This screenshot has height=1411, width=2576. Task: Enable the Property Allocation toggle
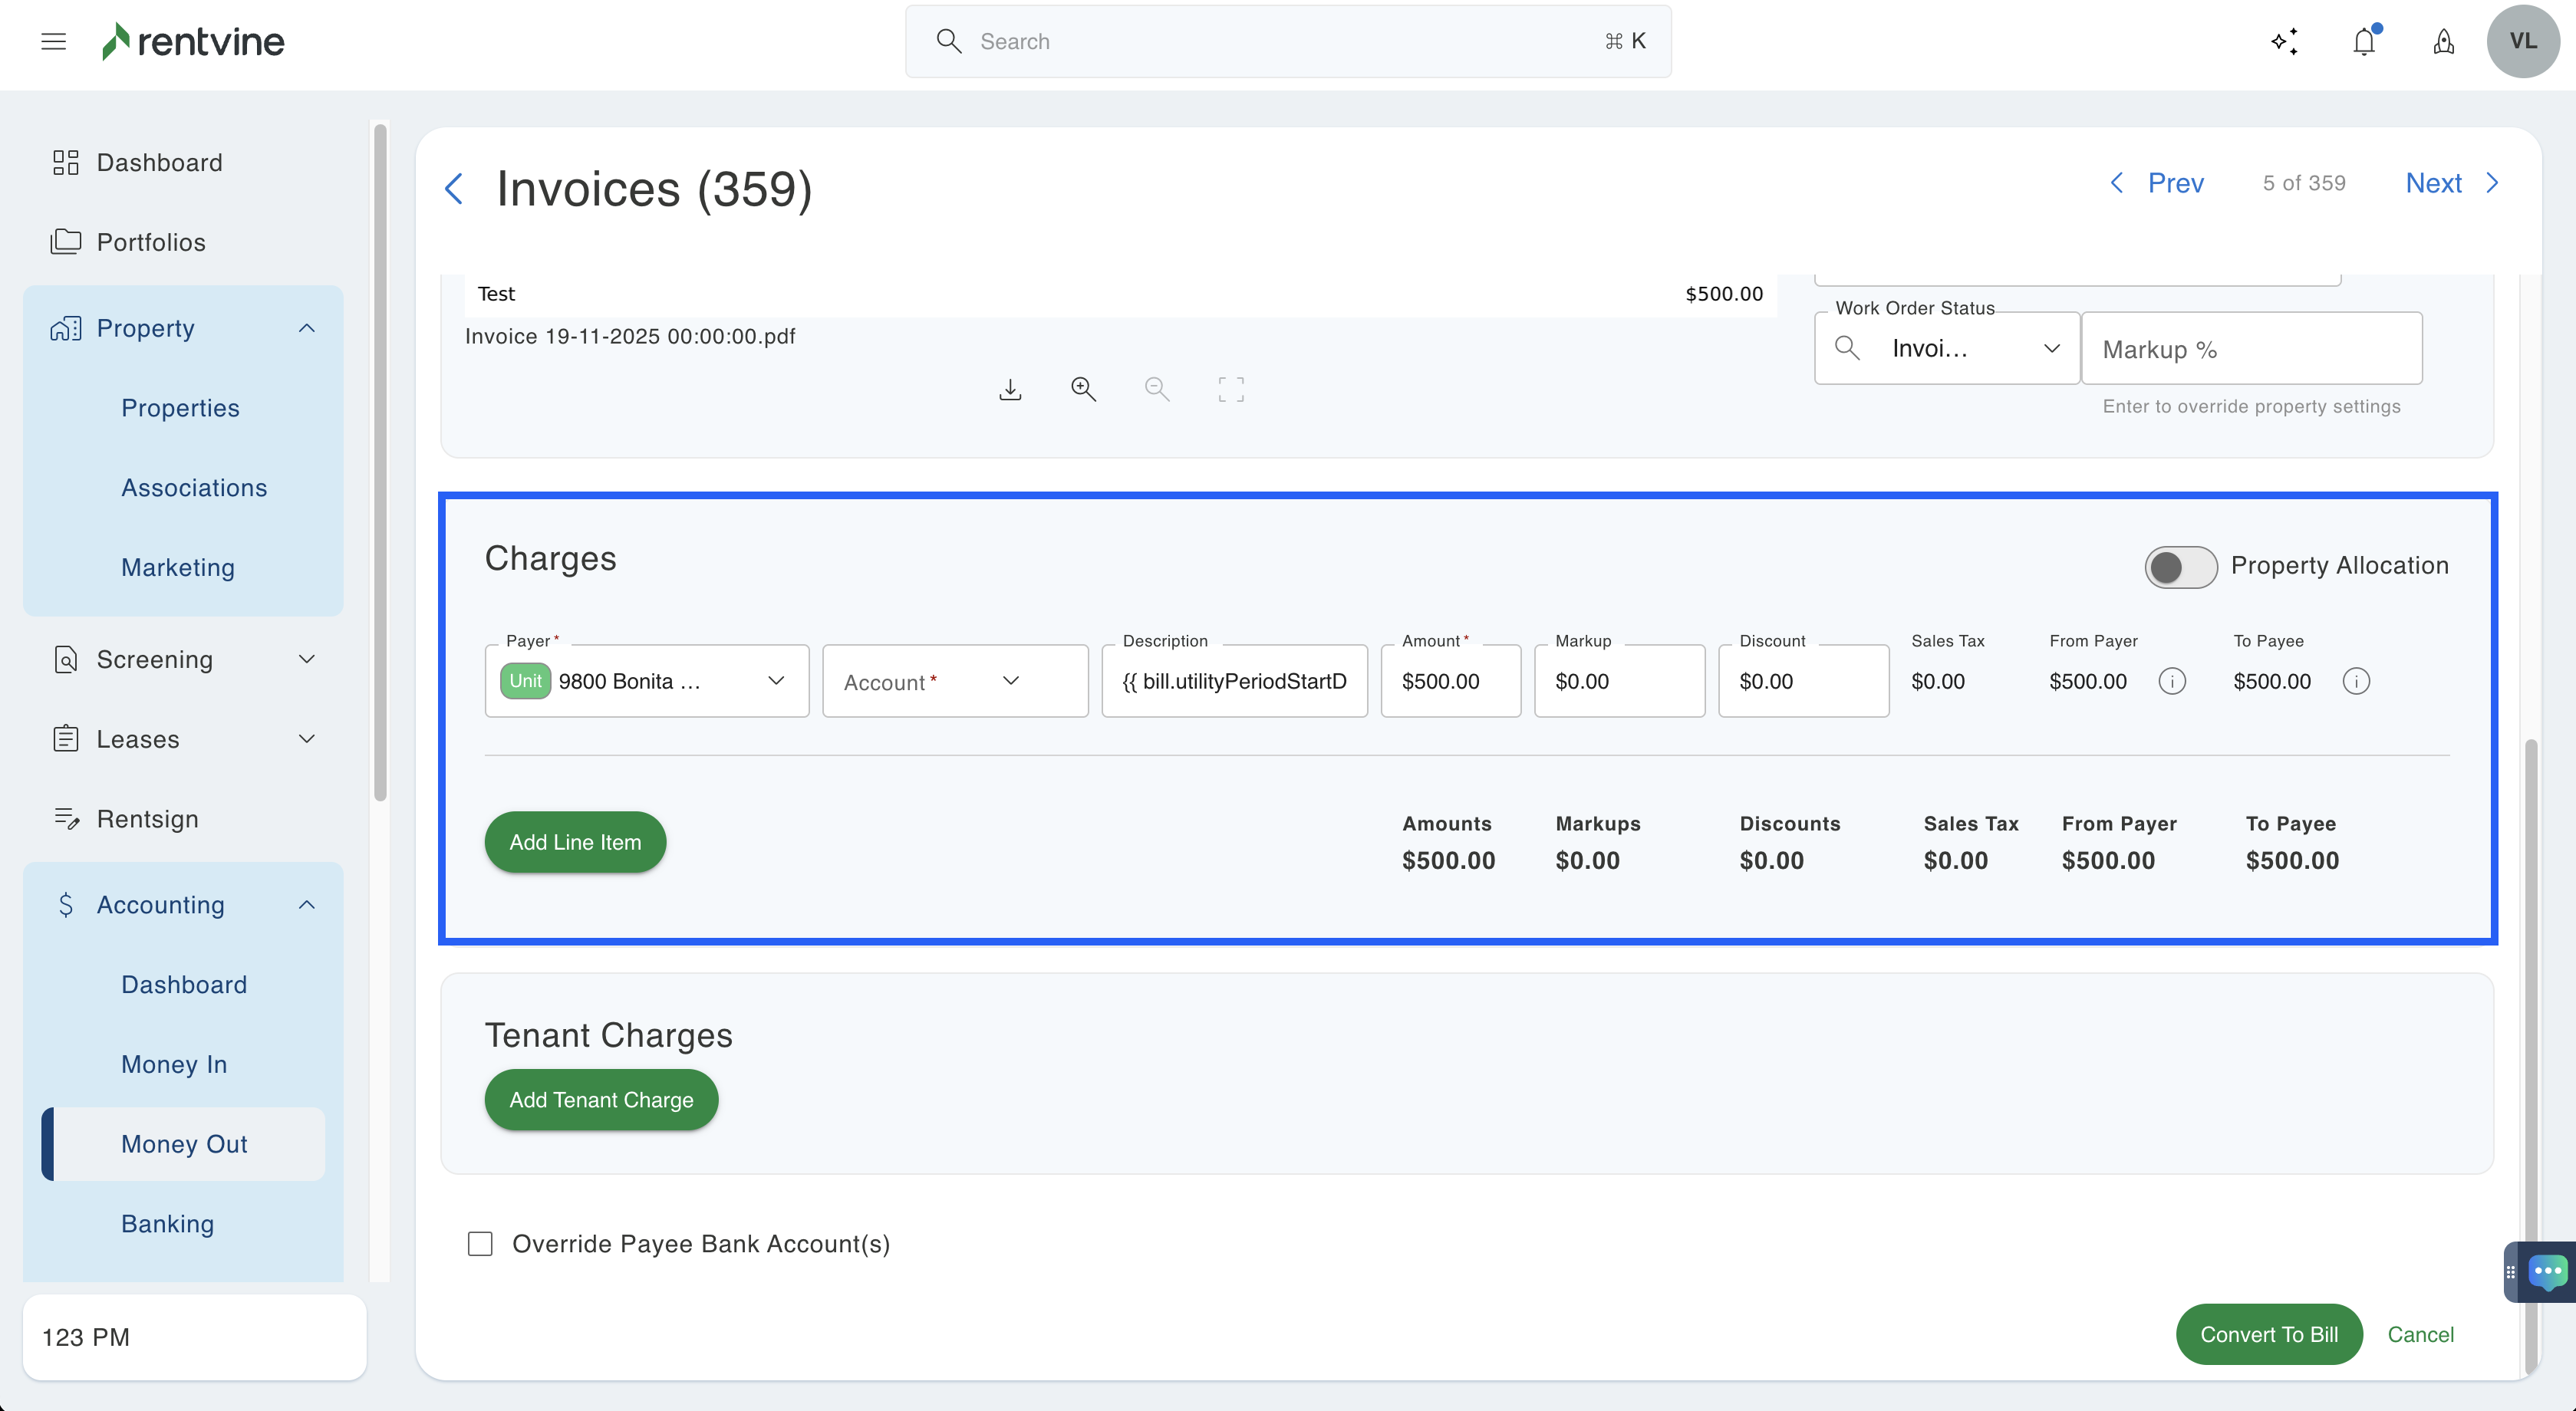click(2180, 567)
